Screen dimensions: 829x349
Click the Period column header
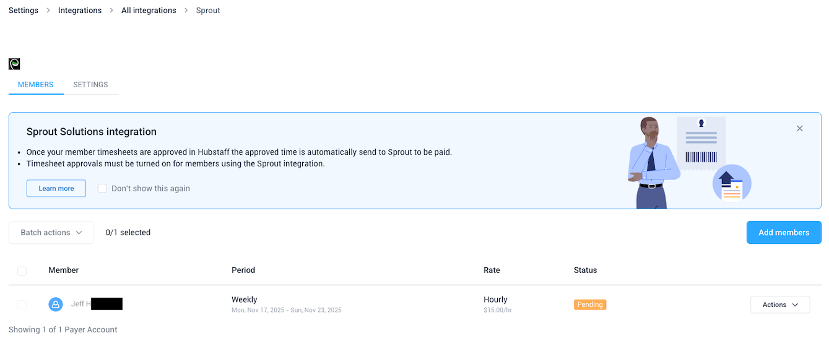point(243,270)
